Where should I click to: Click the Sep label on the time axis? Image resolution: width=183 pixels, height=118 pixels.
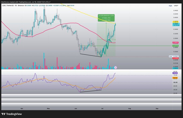[157, 109]
